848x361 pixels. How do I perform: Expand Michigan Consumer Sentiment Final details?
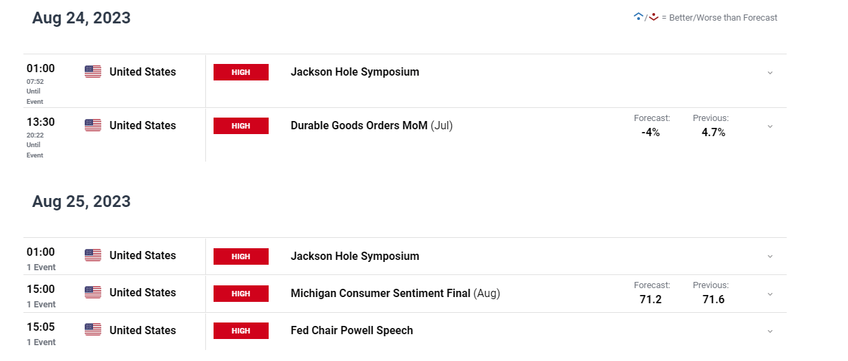770,294
